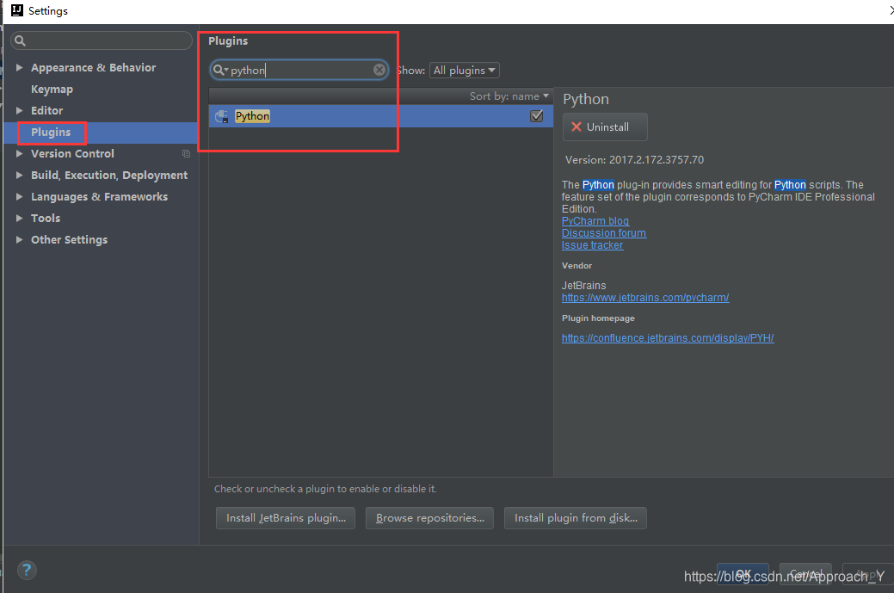Select Python row in plugin list
Viewport: 894px width, 593px height.
(x=381, y=116)
